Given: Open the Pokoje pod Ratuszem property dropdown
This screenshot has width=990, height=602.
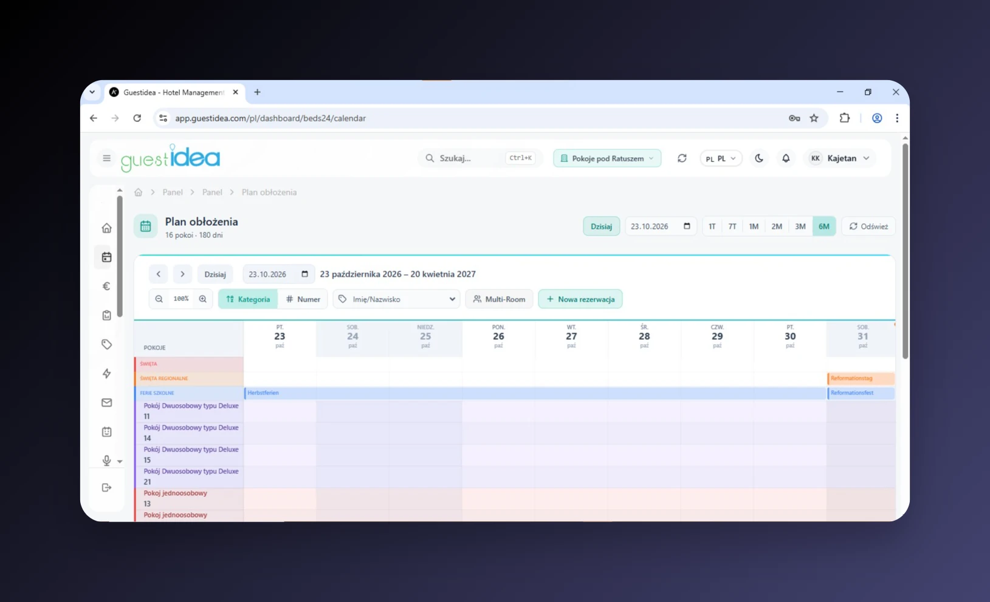Looking at the screenshot, I should (607, 158).
